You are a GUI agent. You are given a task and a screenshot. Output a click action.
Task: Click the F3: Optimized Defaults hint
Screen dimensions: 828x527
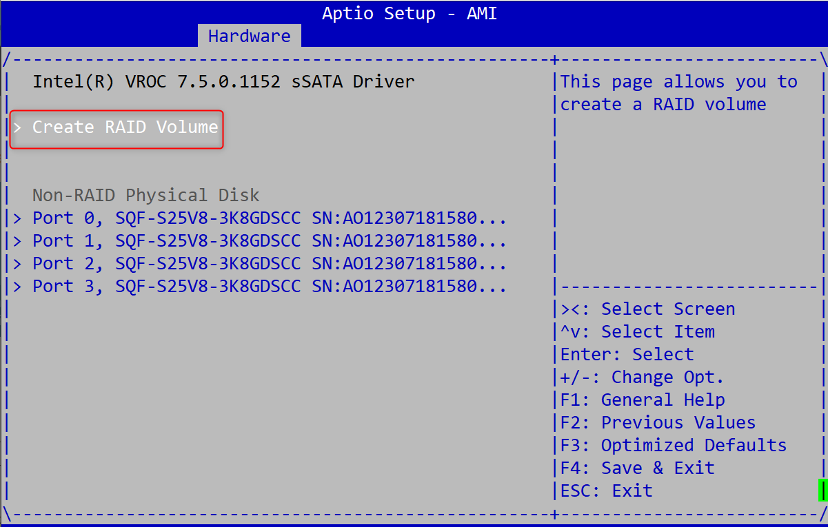[x=673, y=446]
